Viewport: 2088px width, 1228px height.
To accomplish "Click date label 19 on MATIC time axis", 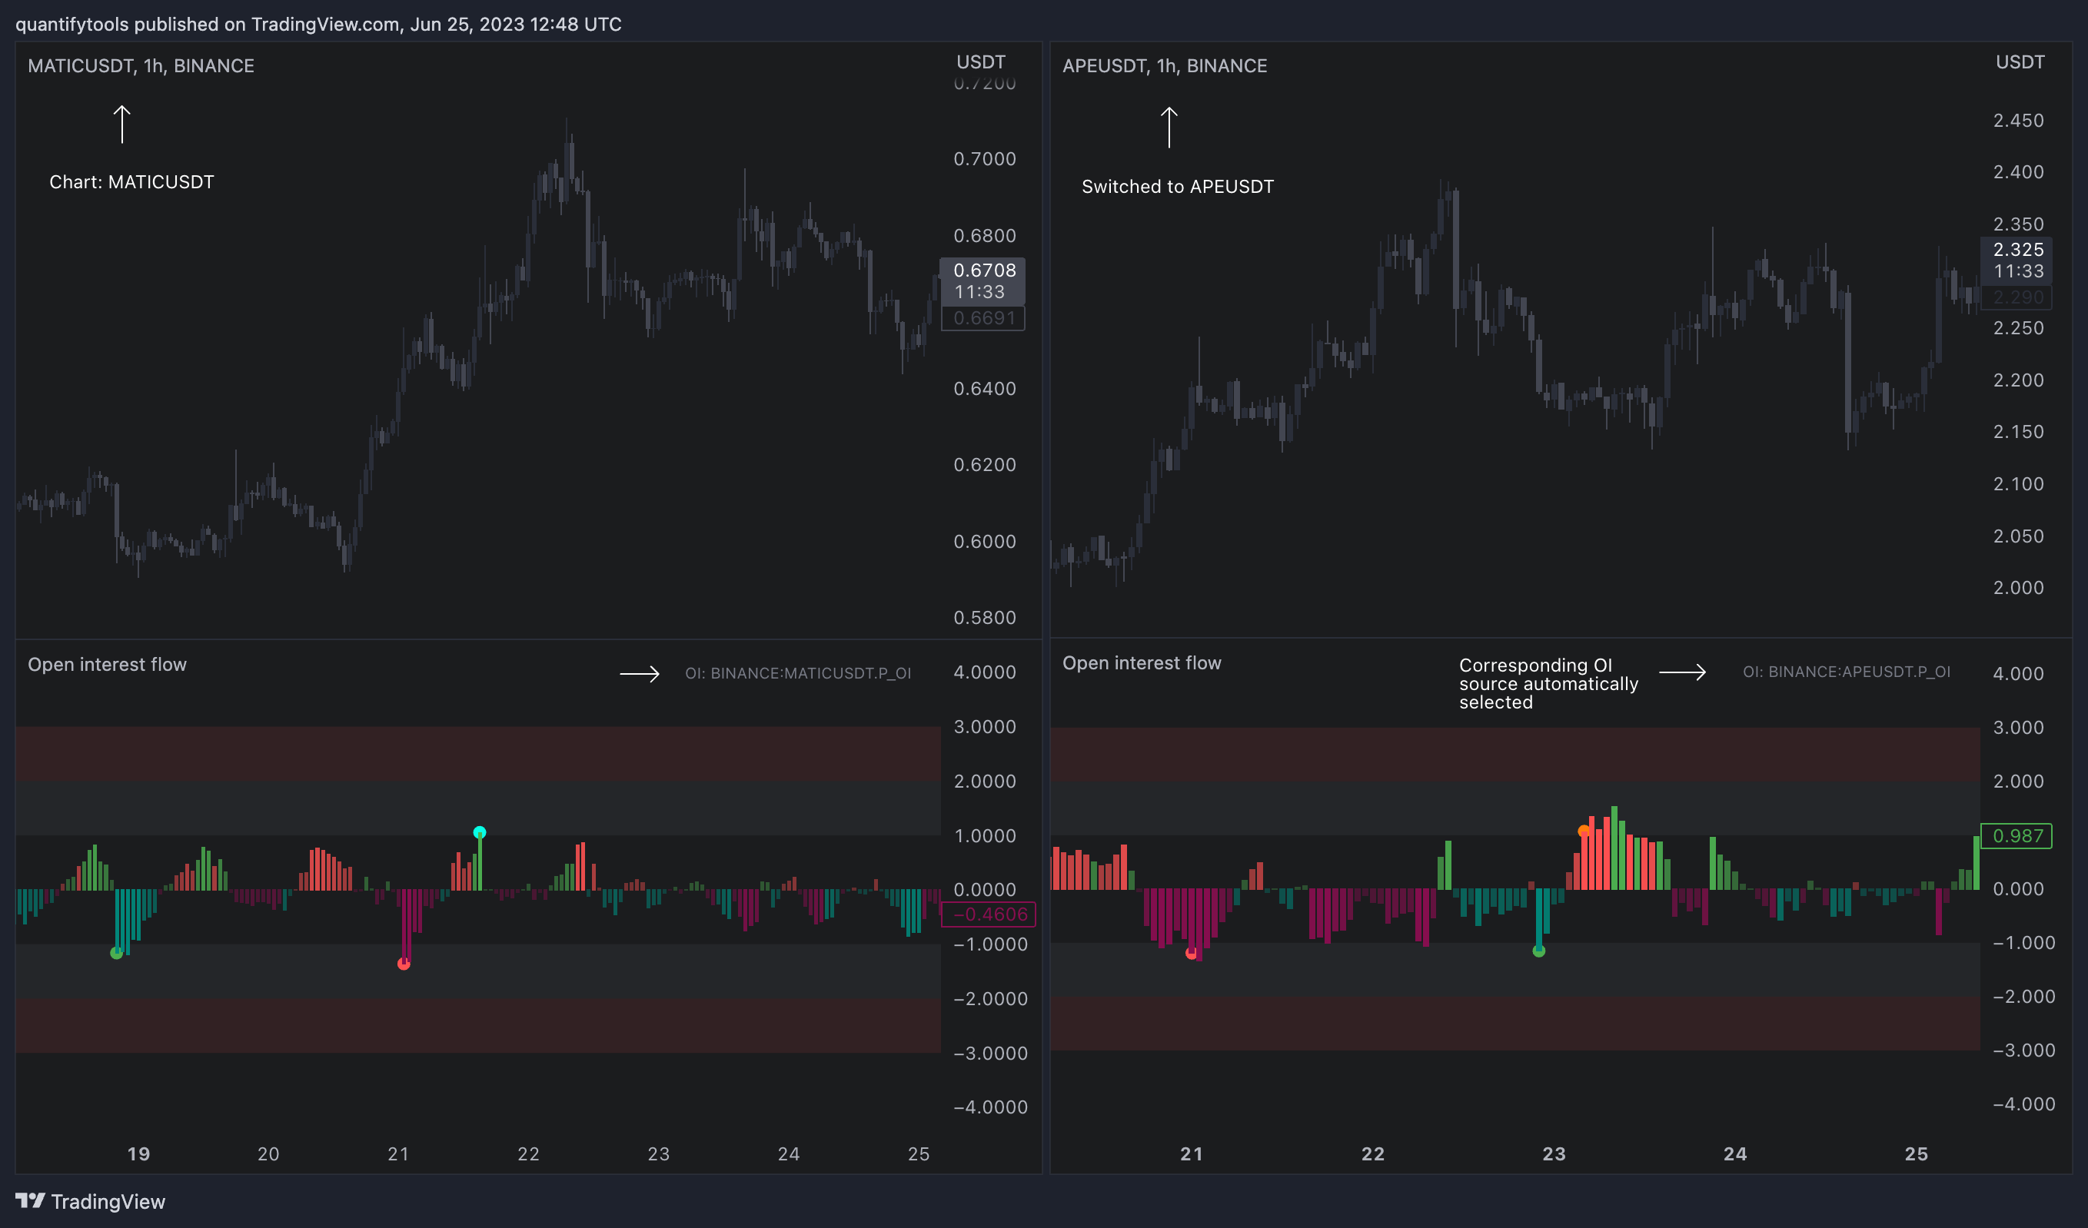I will tap(138, 1153).
